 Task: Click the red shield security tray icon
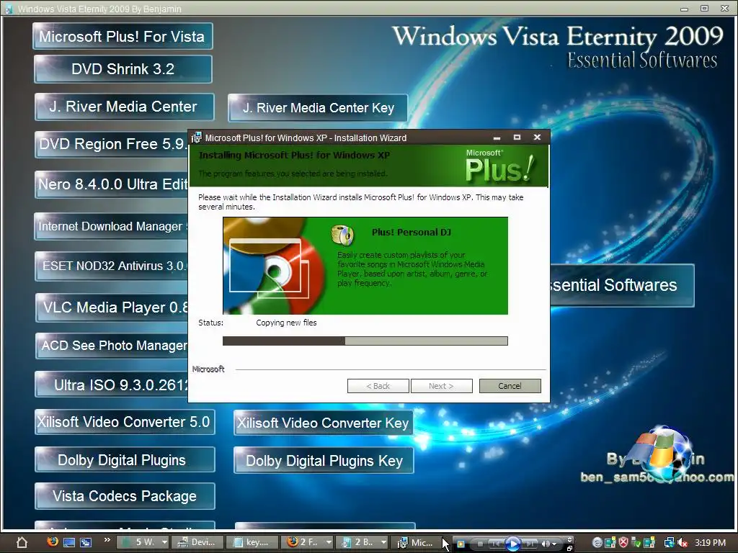623,543
